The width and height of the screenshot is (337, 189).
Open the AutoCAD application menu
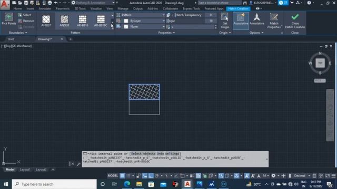5,5
